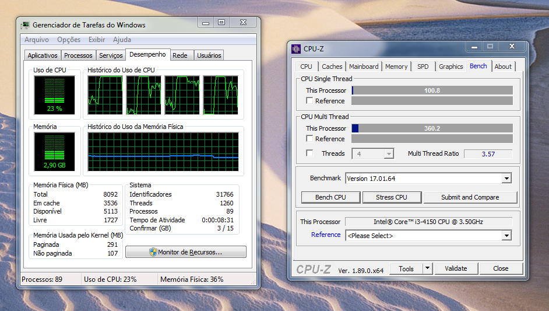Open the Threads count dropdown

[x=389, y=153]
